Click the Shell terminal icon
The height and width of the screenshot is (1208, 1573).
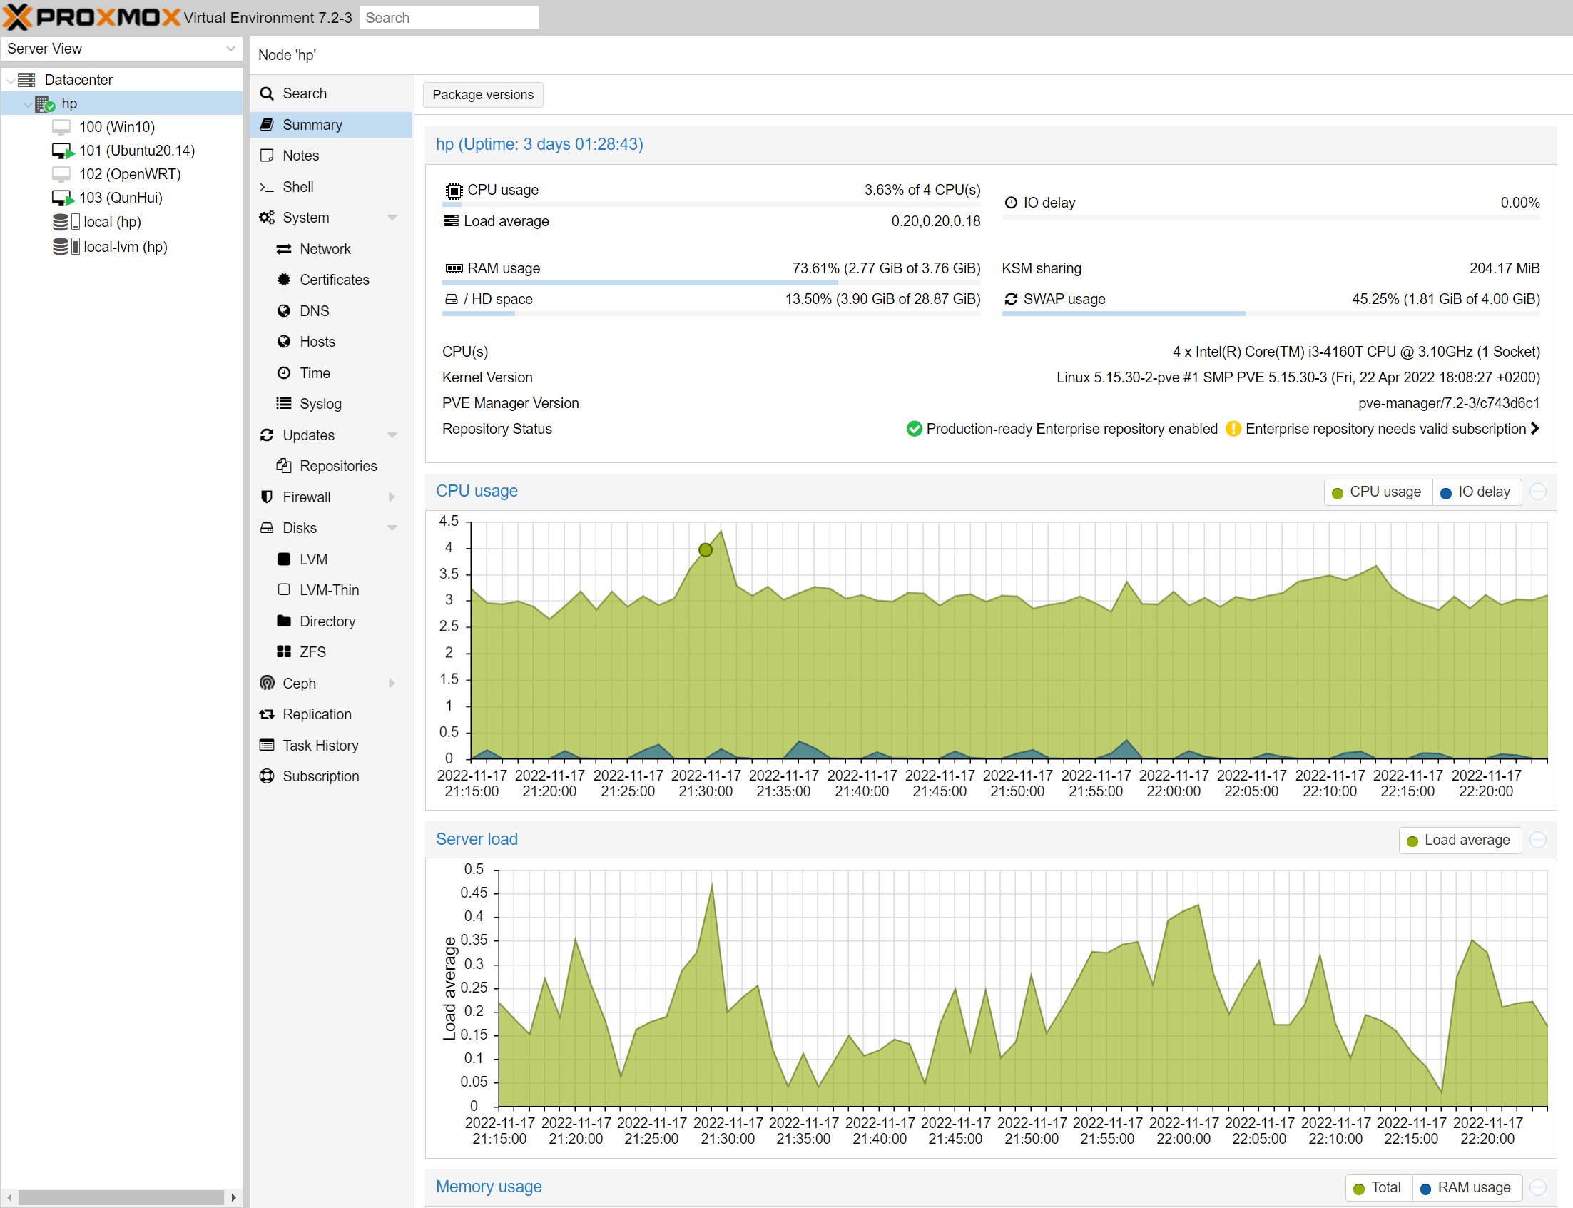[x=267, y=187]
